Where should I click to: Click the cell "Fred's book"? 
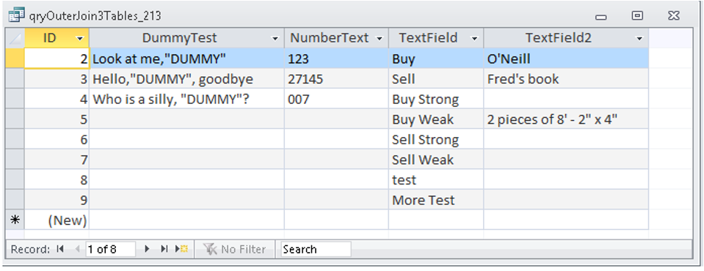(x=566, y=79)
